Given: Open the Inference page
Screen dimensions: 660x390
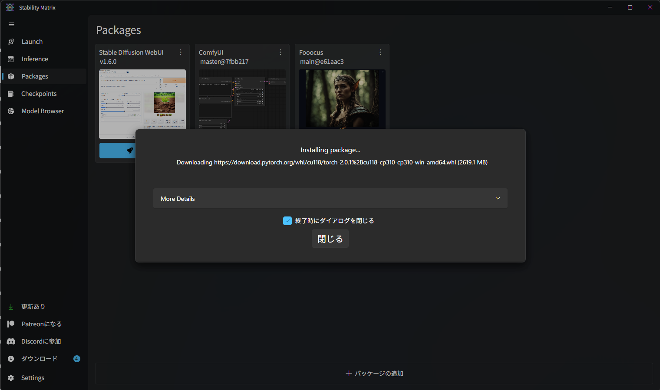Looking at the screenshot, I should pyautogui.click(x=44, y=59).
